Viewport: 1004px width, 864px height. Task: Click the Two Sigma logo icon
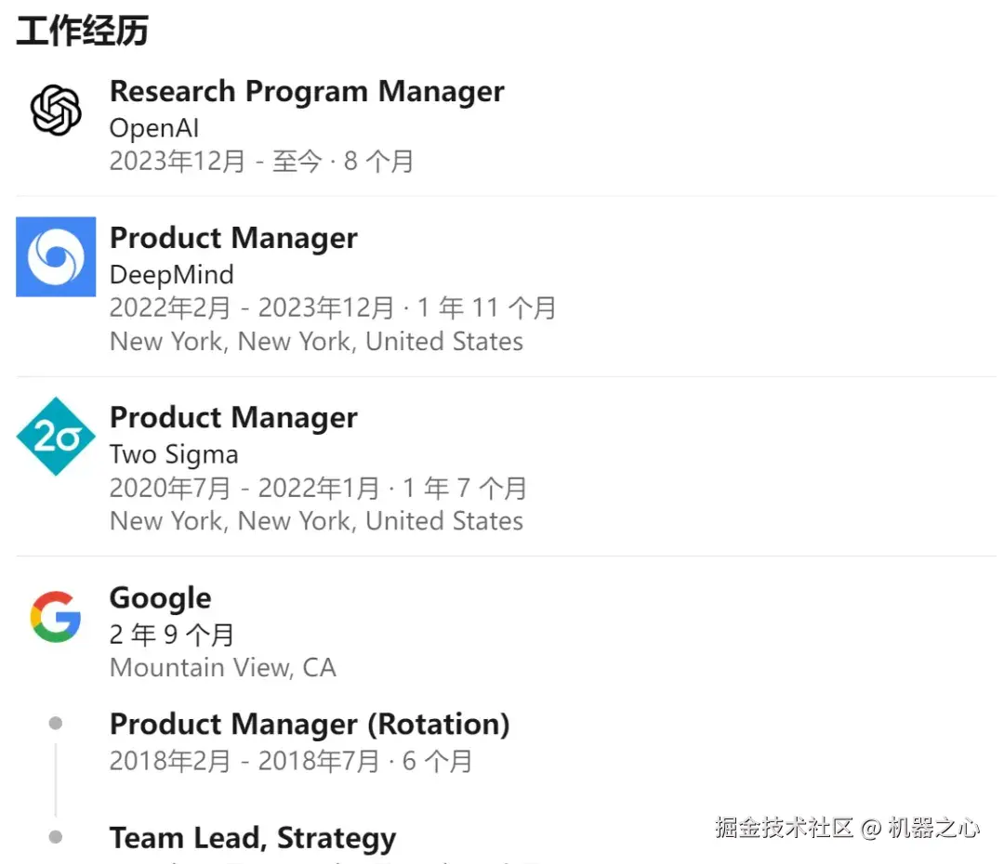click(56, 437)
